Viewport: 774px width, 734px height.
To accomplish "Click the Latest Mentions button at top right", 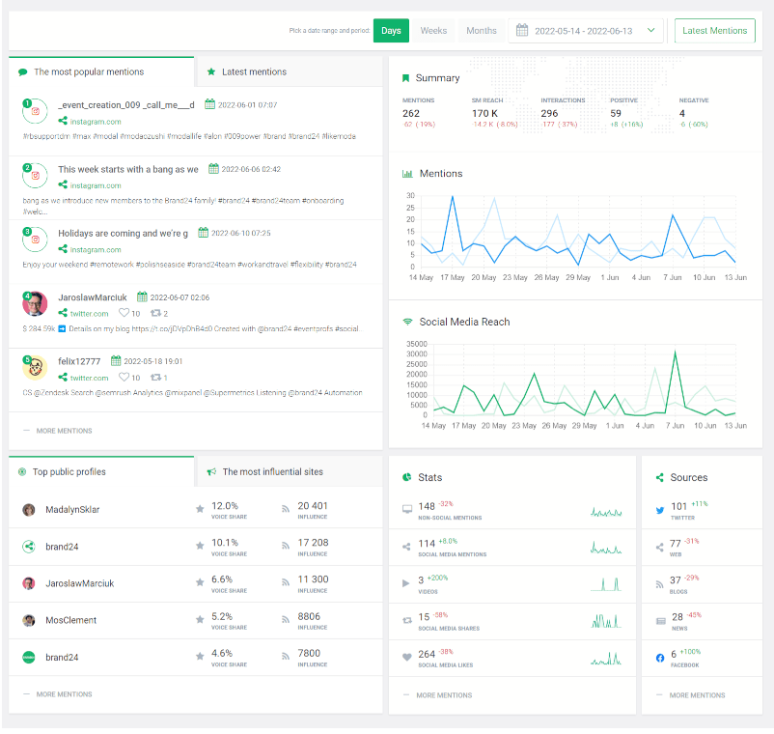I will 714,31.
